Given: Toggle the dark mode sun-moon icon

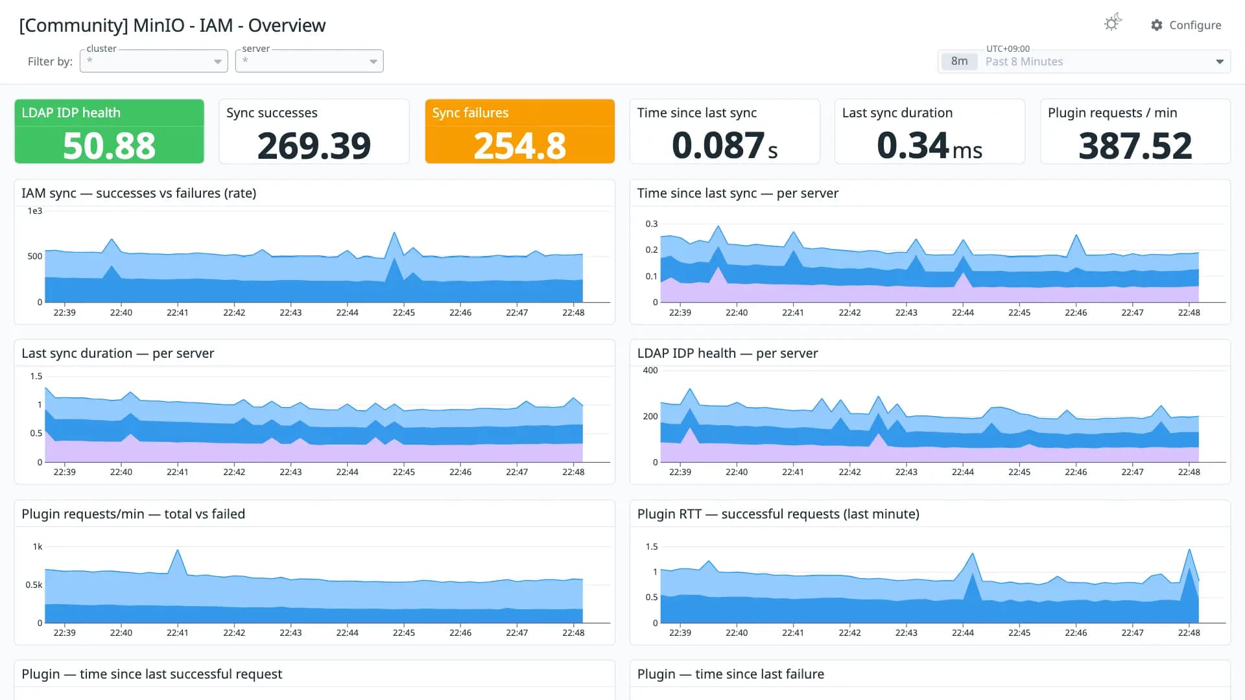Looking at the screenshot, I should [1113, 23].
